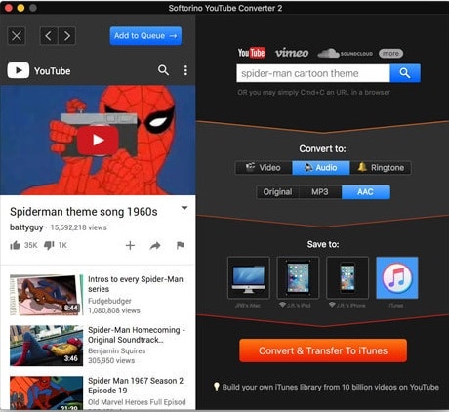
Task: Open Spider-Man Homecoming soundtrack thumbnail
Action: 46,346
